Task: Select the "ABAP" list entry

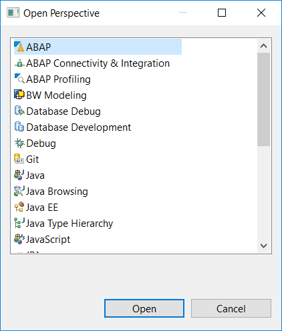Action: tap(98, 47)
